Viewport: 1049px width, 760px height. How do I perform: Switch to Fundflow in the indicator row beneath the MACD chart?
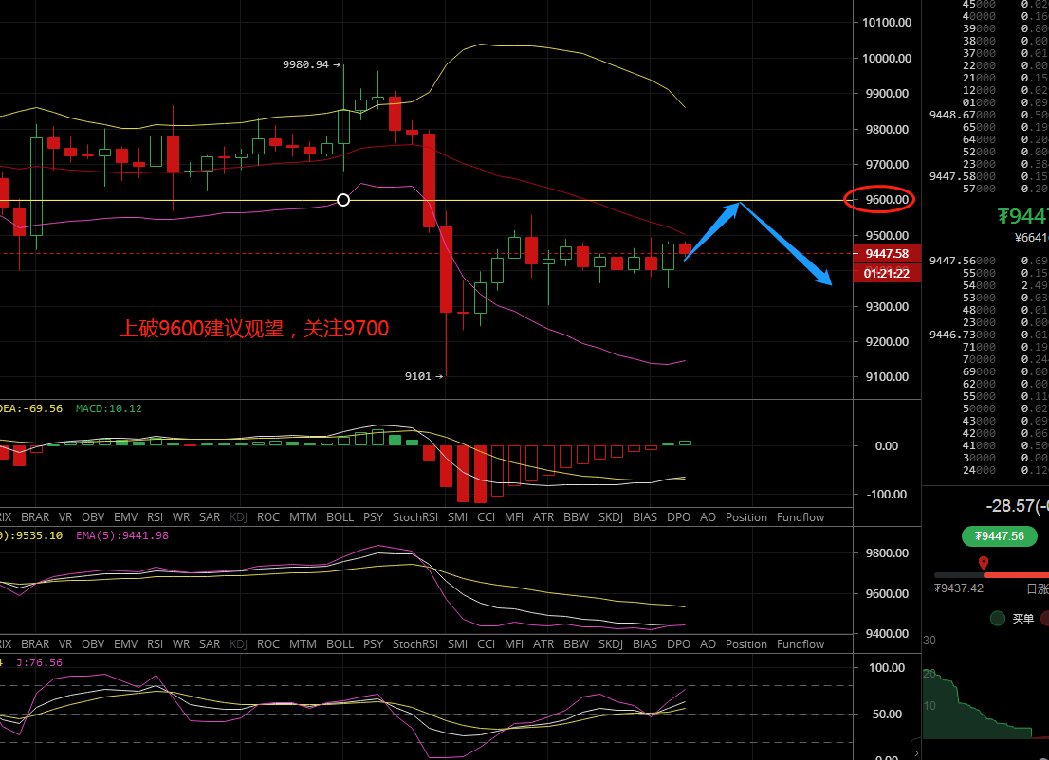800,517
